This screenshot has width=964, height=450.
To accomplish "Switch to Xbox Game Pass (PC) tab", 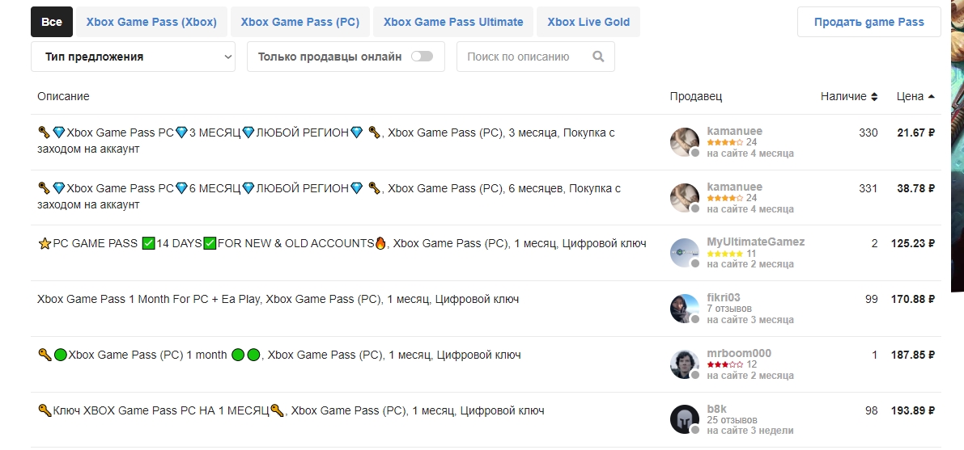I will click(300, 22).
